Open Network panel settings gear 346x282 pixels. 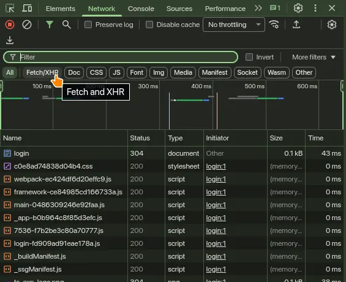point(332,25)
